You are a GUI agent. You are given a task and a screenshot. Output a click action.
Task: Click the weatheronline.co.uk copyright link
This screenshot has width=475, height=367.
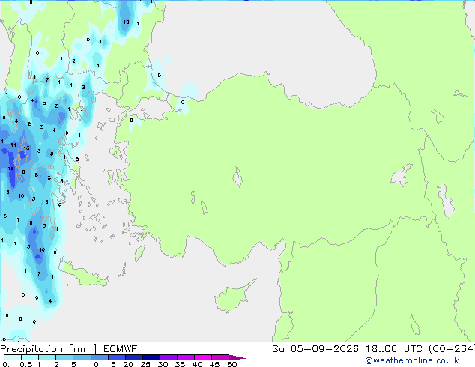[412, 360]
